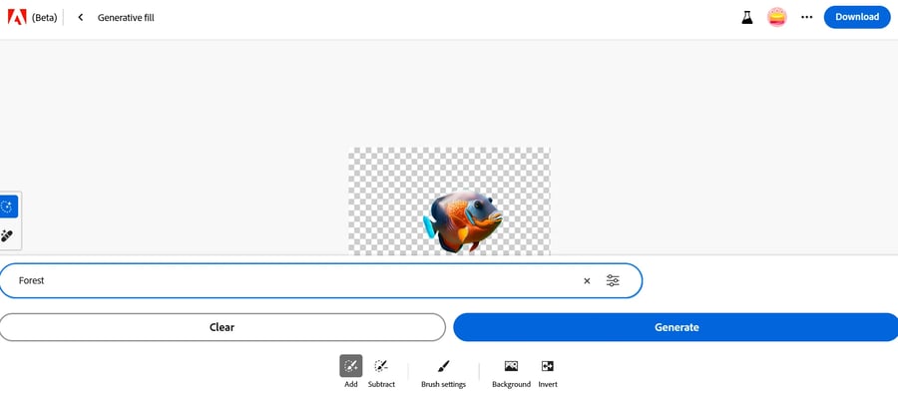Select the Background selection tool

click(512, 372)
